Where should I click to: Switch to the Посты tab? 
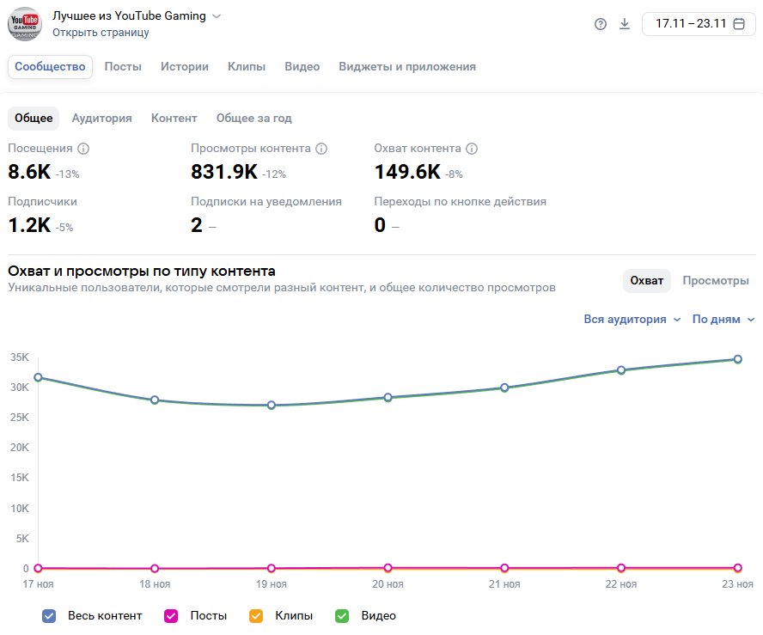123,67
